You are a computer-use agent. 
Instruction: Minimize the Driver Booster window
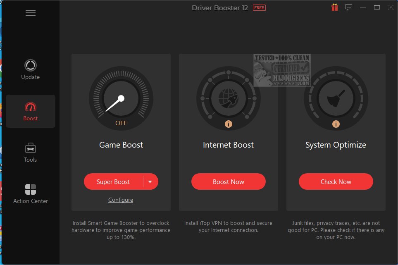(x=363, y=7)
